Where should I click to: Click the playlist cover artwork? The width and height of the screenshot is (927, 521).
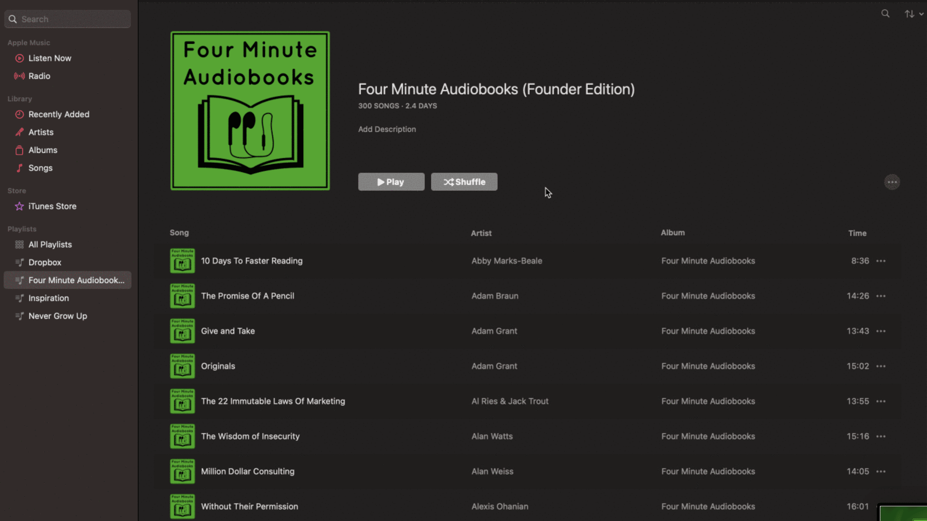pos(250,111)
